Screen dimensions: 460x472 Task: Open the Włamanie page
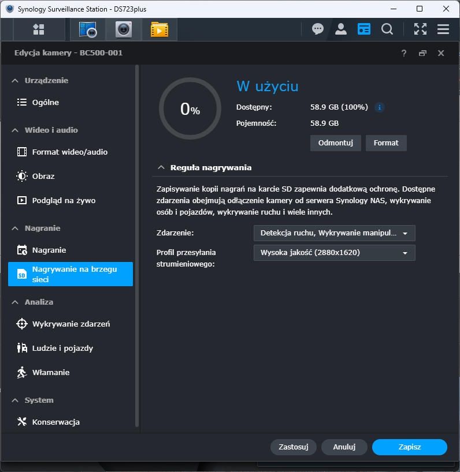pos(71,372)
